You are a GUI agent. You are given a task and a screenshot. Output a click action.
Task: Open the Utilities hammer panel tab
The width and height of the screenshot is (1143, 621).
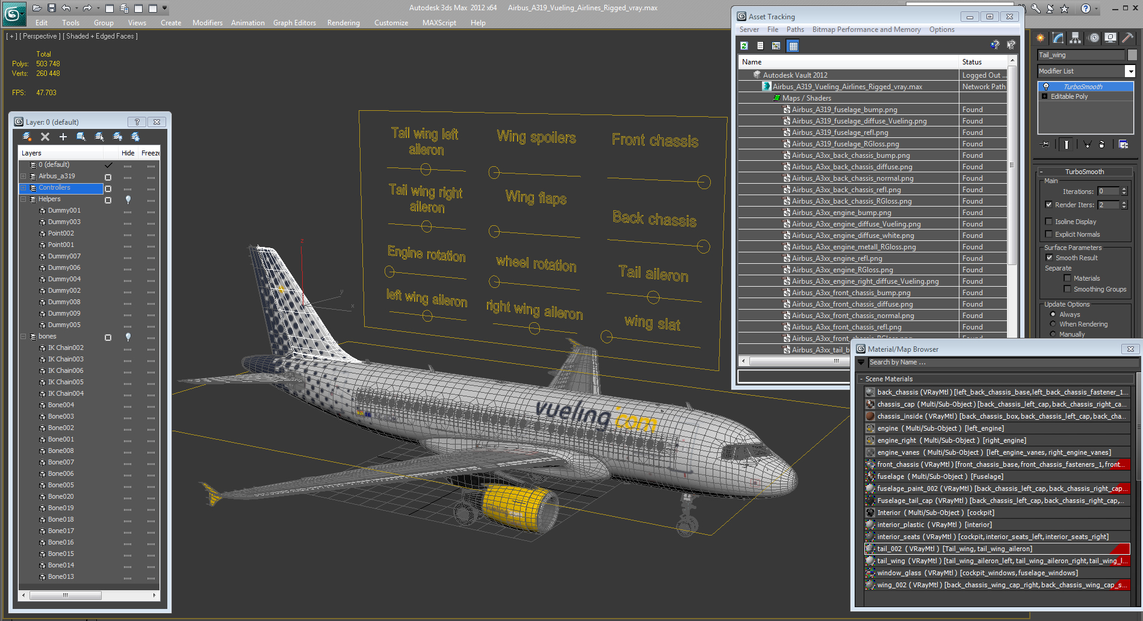pos(1128,38)
